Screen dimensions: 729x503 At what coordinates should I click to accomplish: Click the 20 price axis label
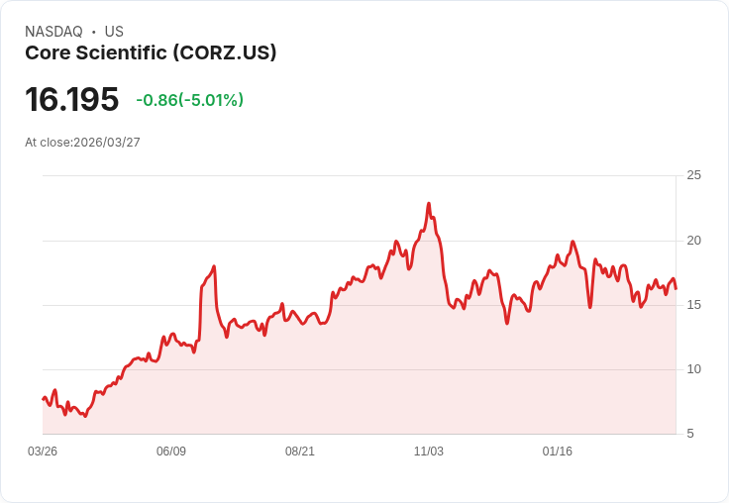(x=693, y=241)
